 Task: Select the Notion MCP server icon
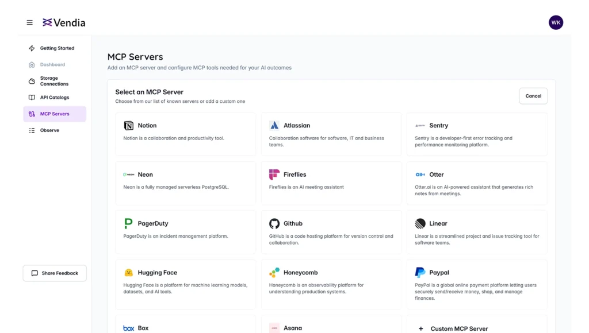coord(128,125)
